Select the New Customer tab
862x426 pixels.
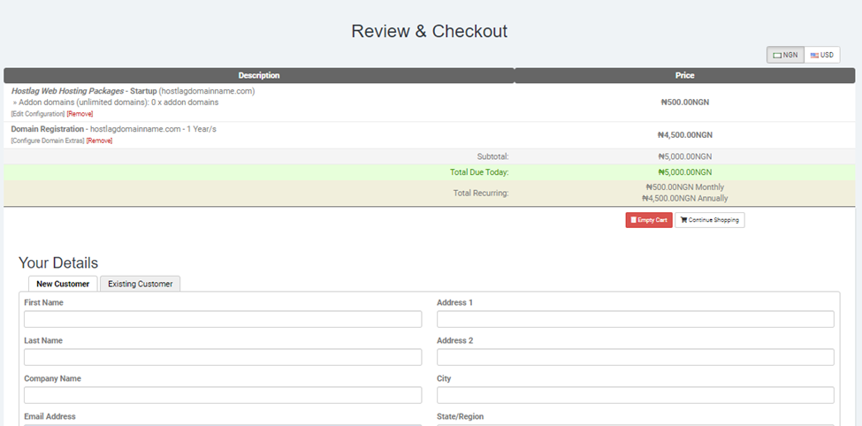63,284
